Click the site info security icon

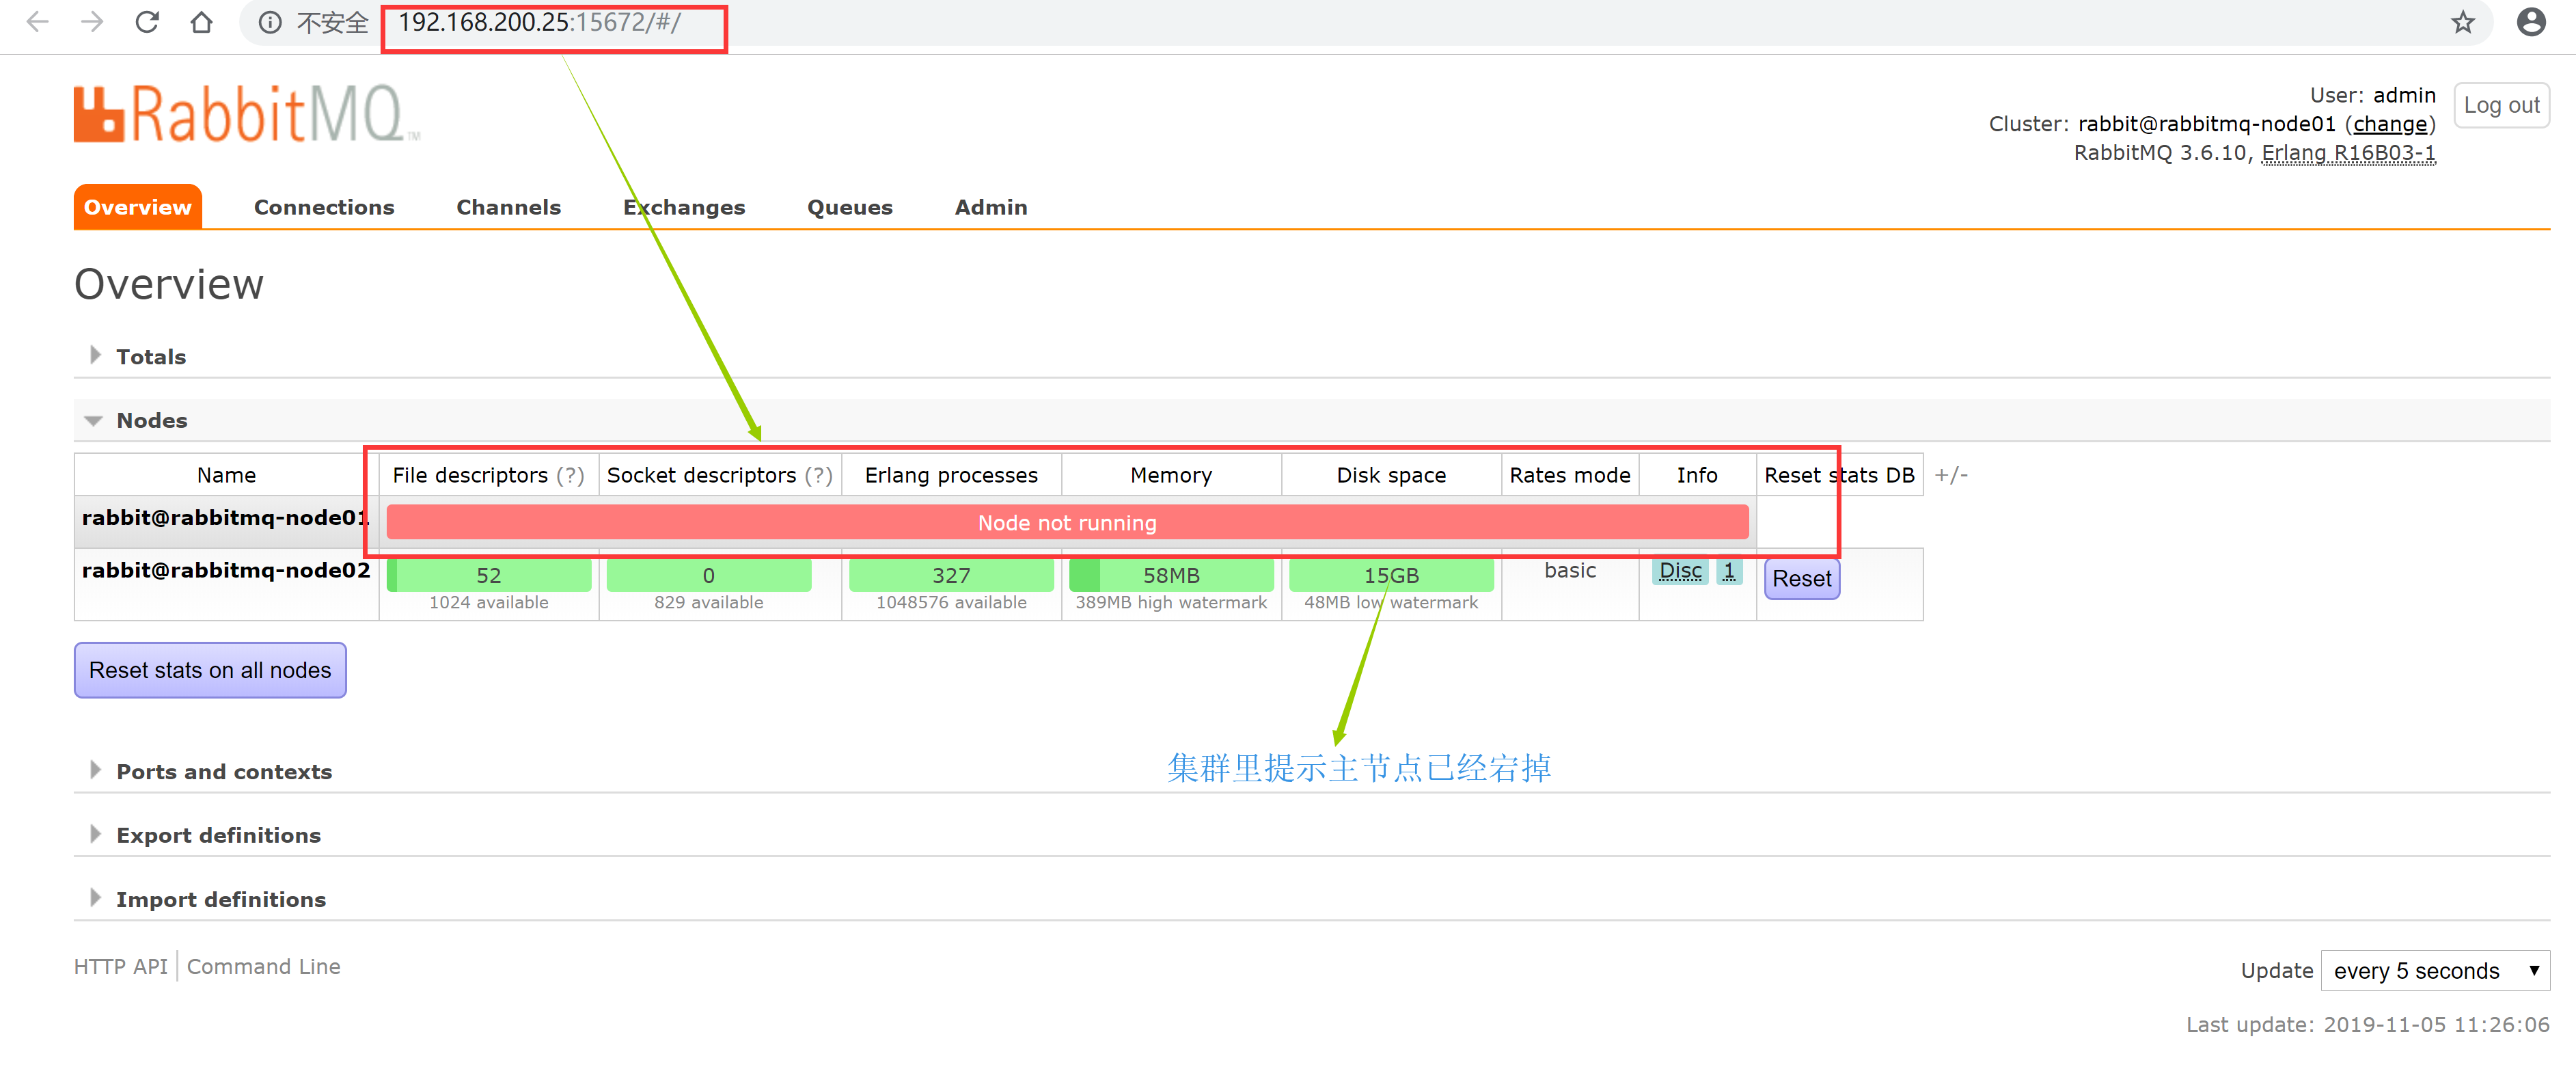270,22
